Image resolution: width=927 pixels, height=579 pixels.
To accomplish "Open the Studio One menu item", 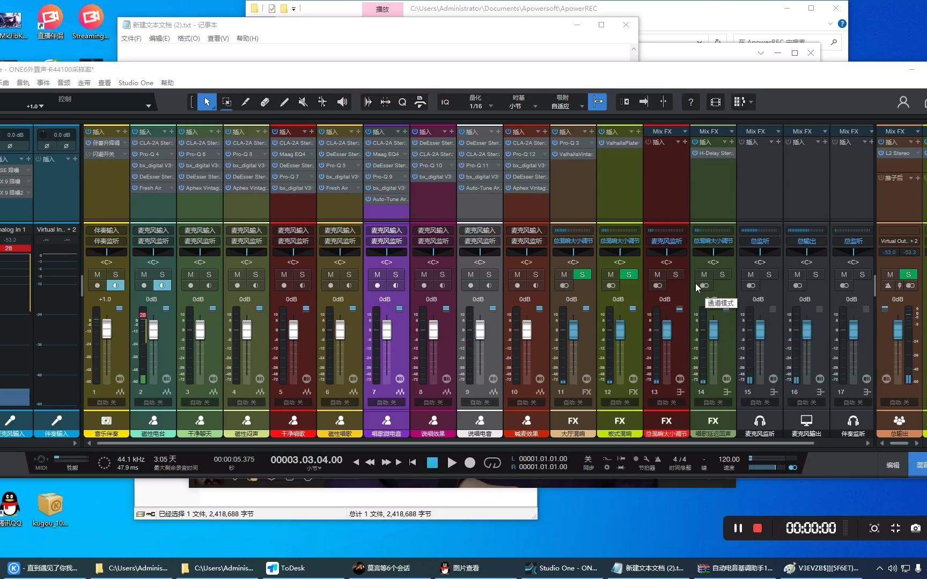I will click(x=136, y=83).
